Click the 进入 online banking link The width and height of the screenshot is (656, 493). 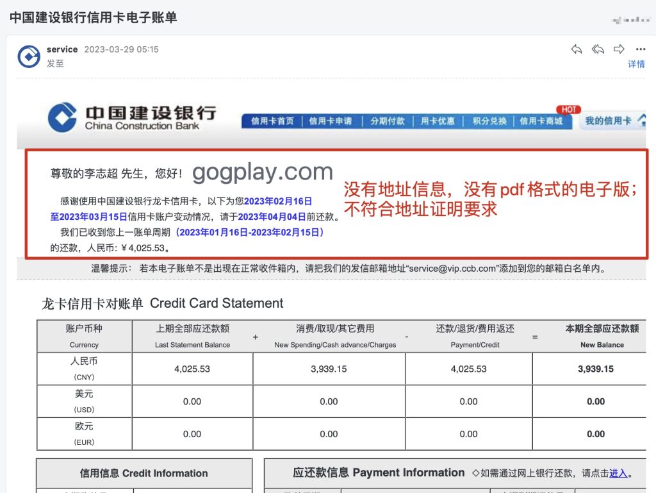click(618, 473)
